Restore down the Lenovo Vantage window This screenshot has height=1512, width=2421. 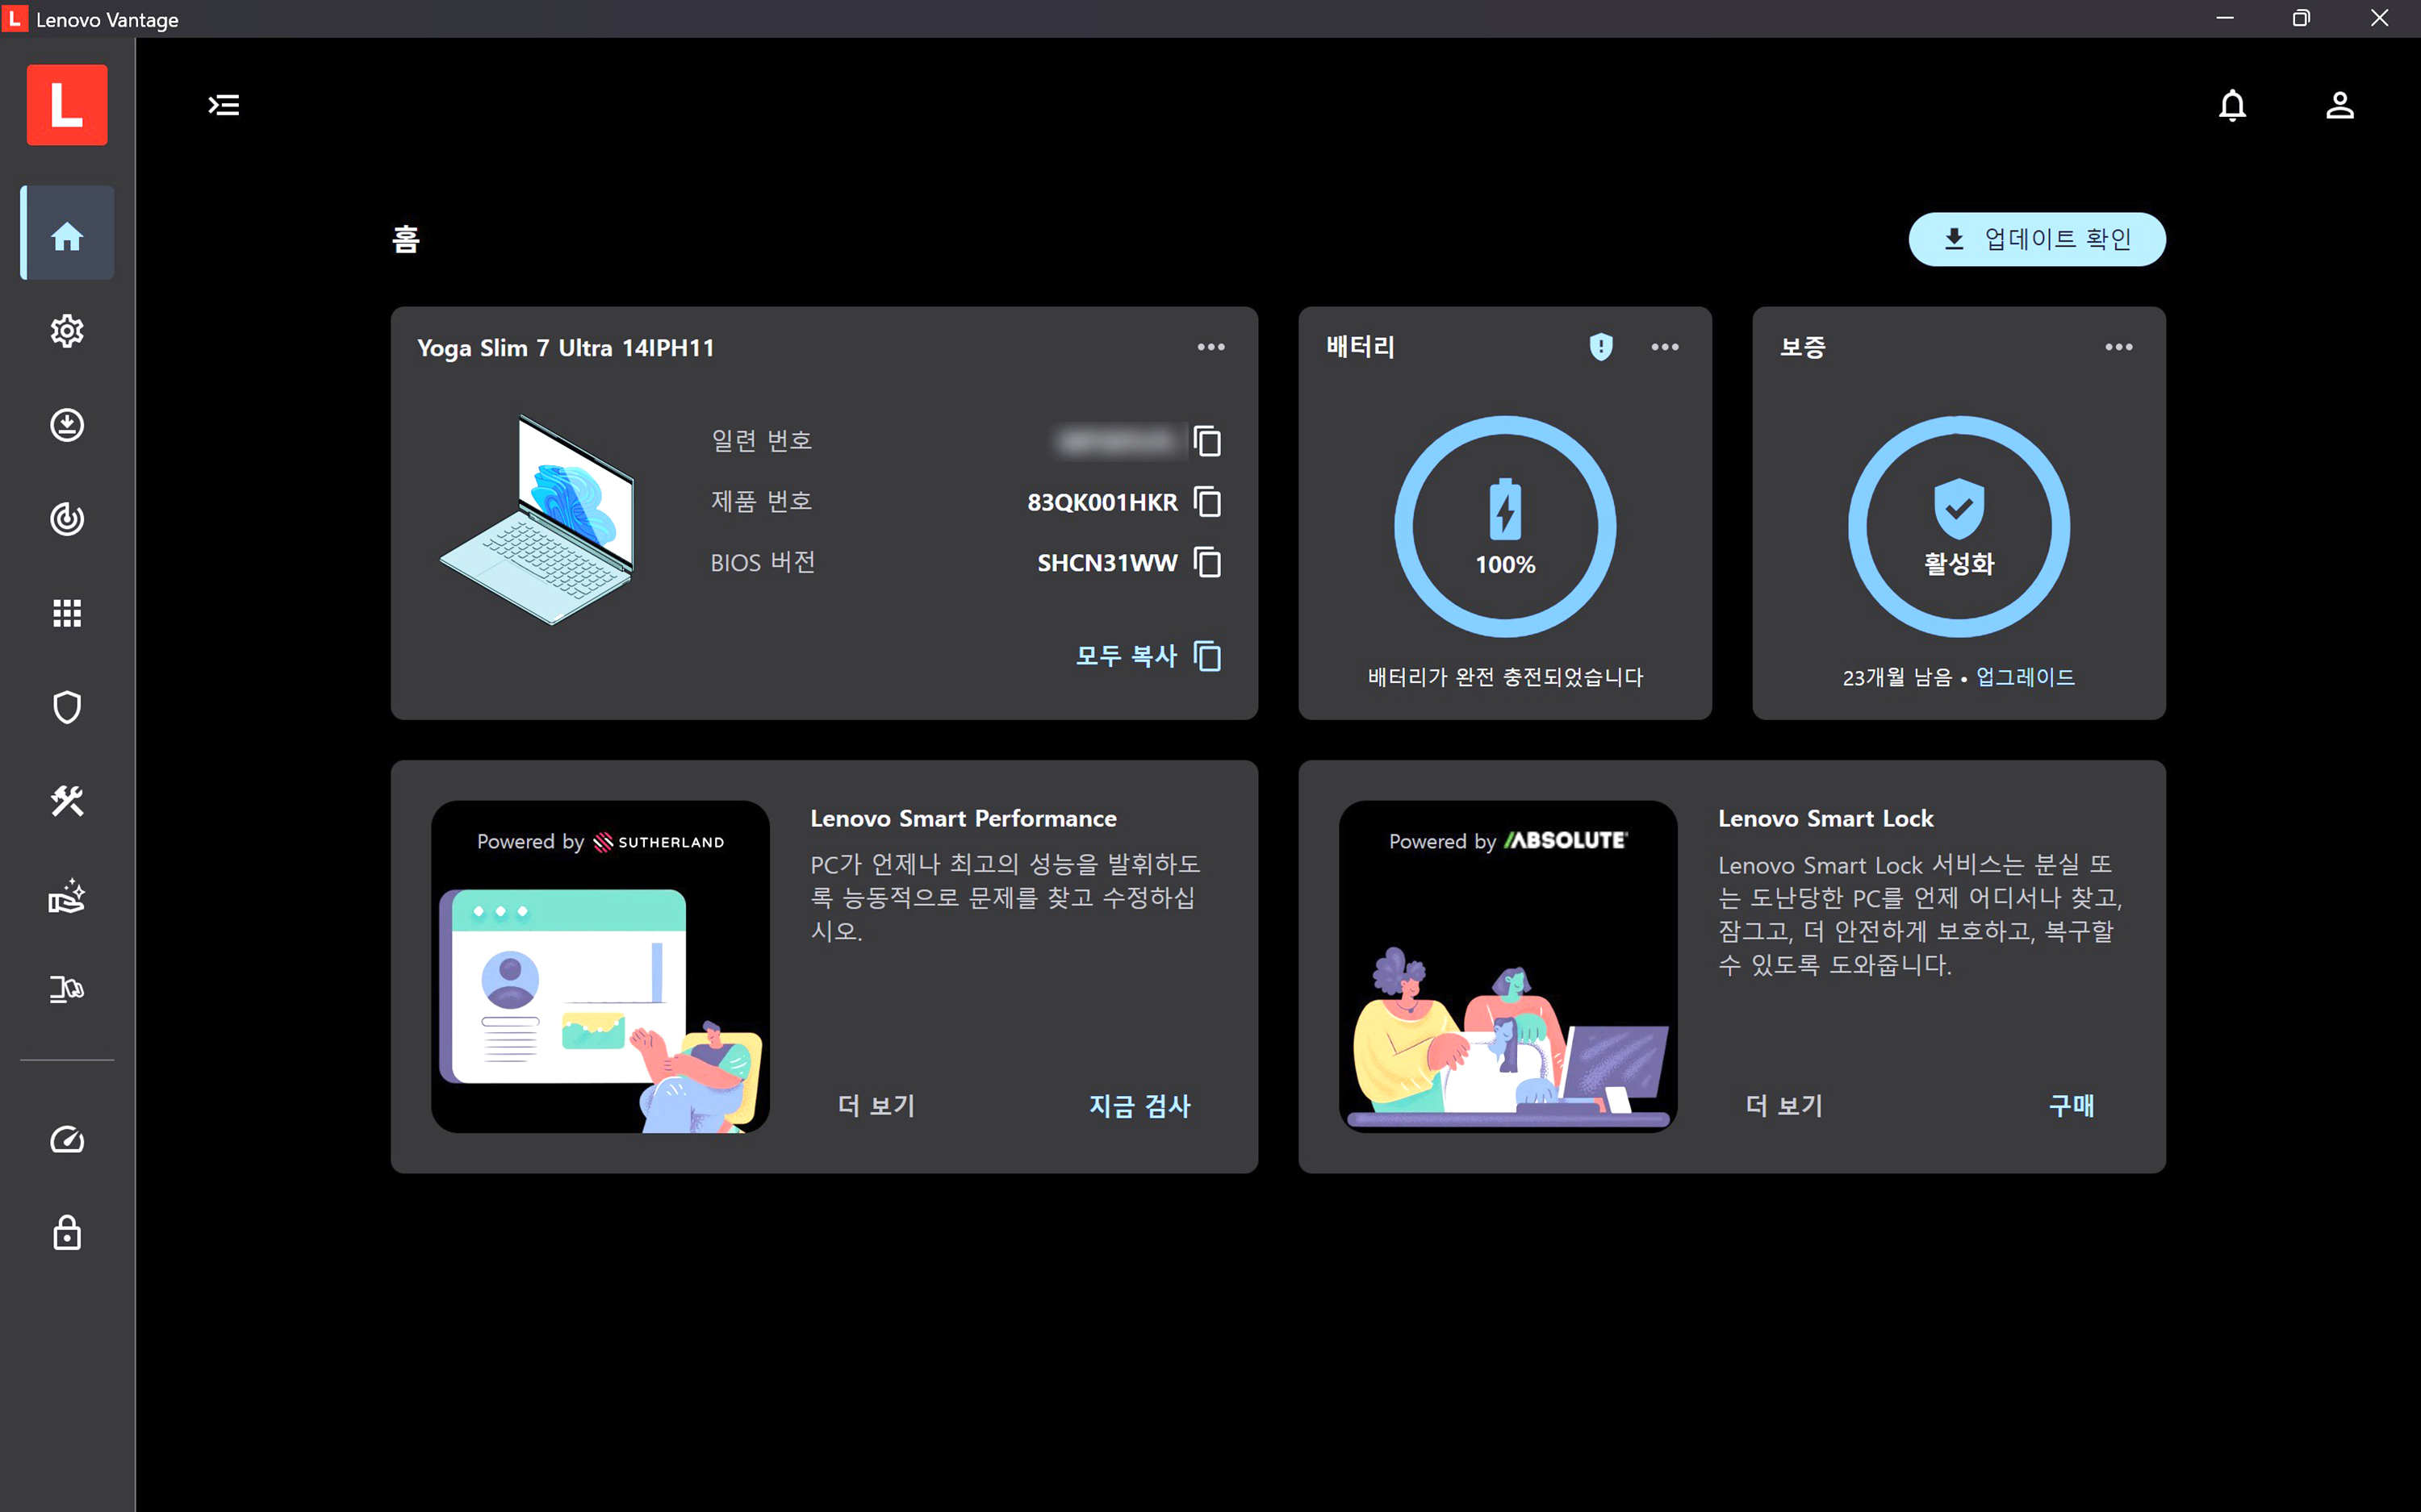[2302, 19]
